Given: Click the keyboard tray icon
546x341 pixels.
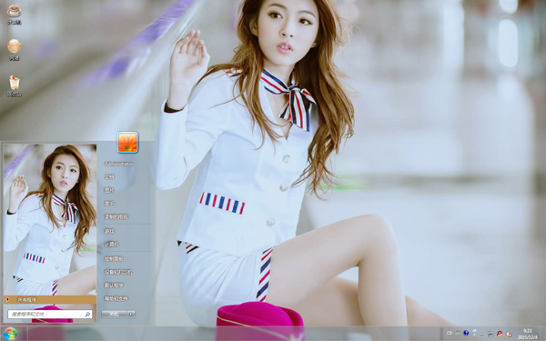Looking at the screenshot, I should point(458,333).
